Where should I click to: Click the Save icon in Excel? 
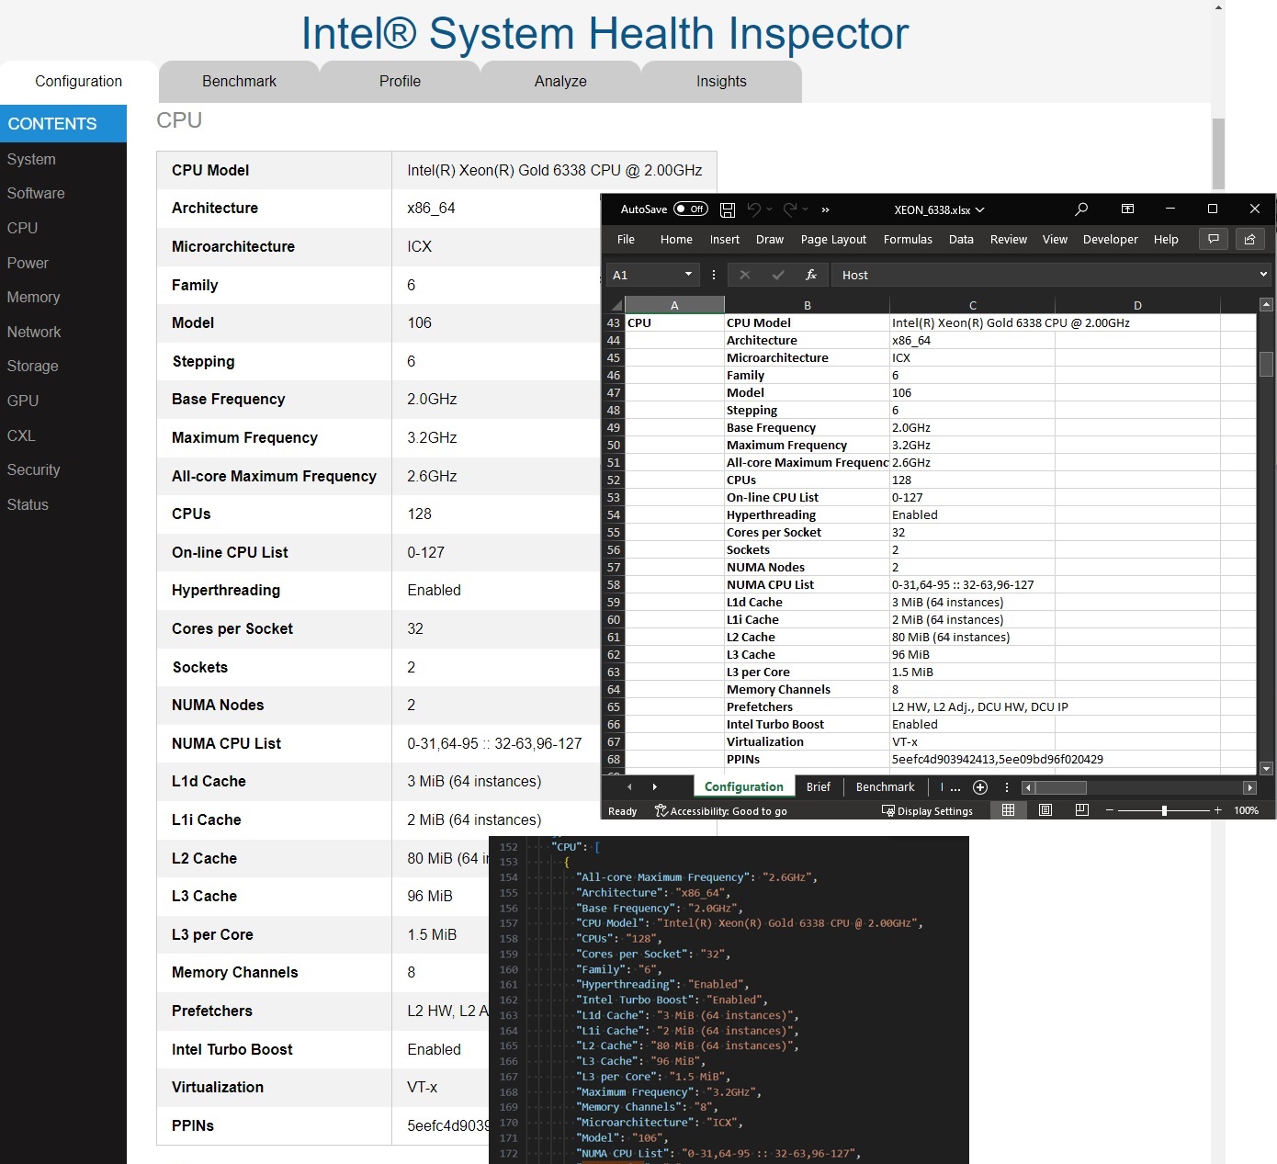click(728, 209)
